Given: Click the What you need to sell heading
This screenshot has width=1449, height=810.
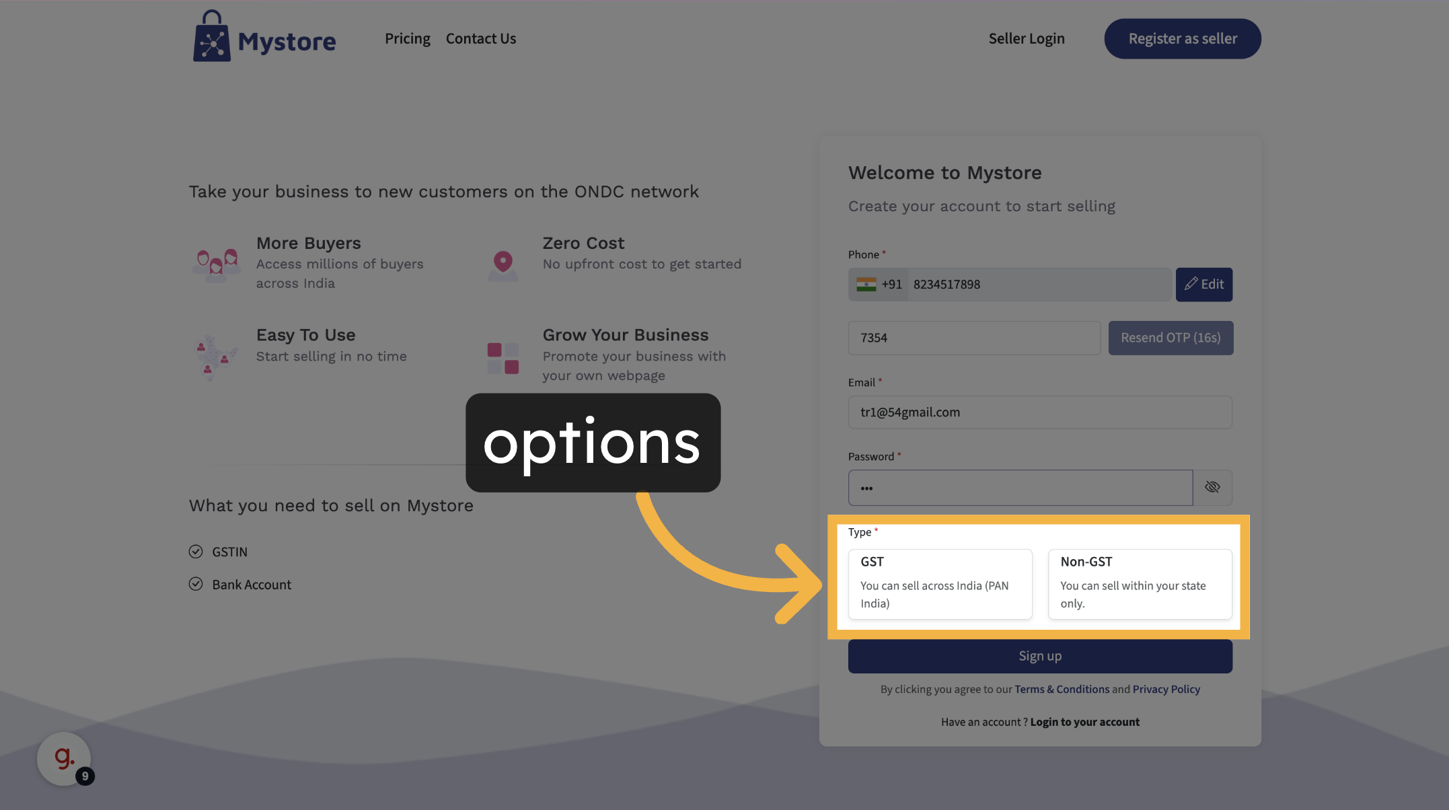Looking at the screenshot, I should 331,506.
